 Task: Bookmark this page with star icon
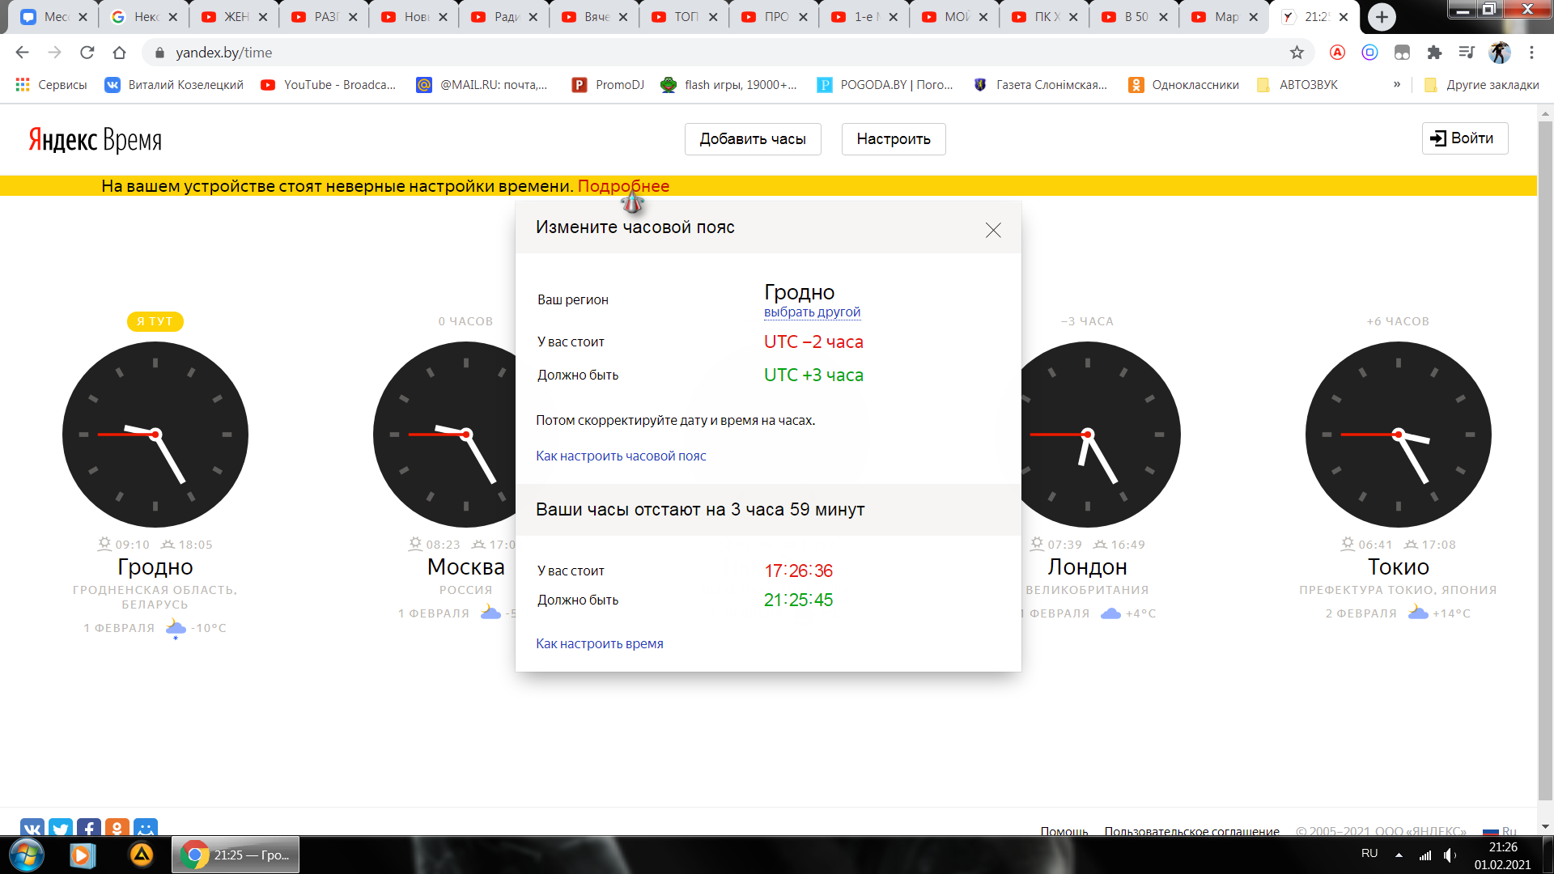tap(1297, 53)
